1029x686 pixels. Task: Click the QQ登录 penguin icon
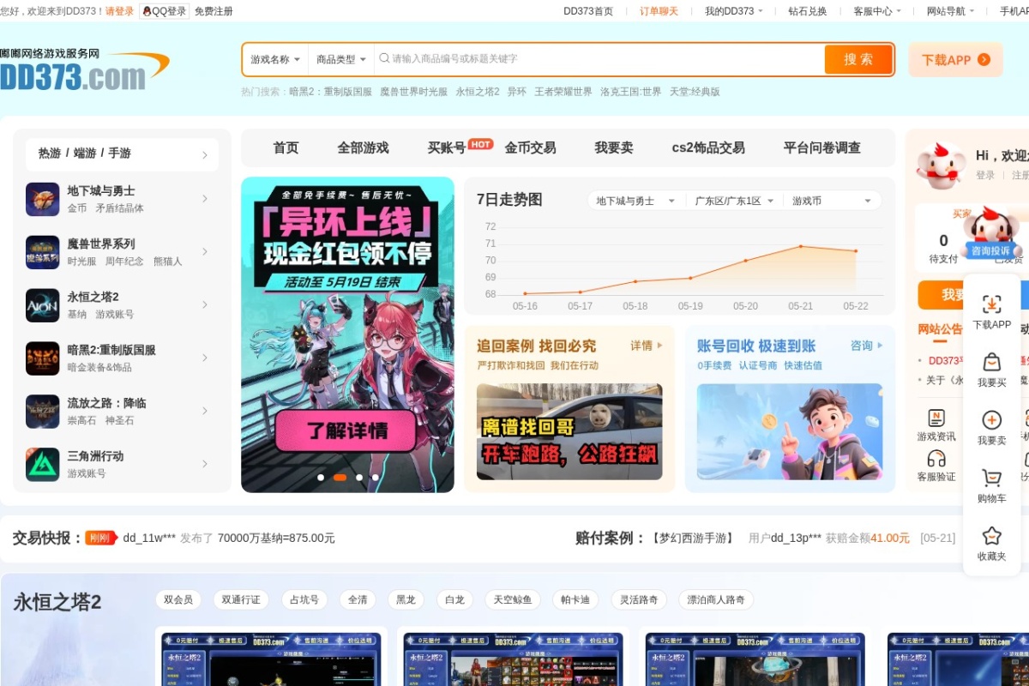tap(147, 11)
